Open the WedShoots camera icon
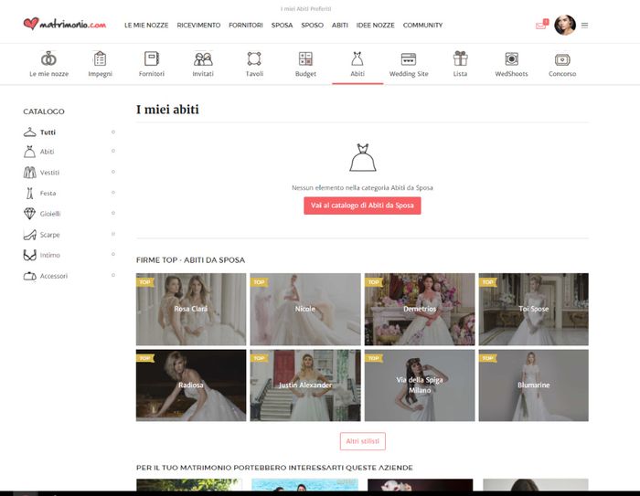This screenshot has width=640, height=496. (x=511, y=58)
